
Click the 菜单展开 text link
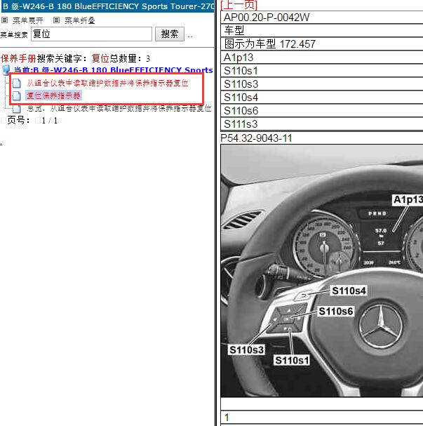[28, 20]
